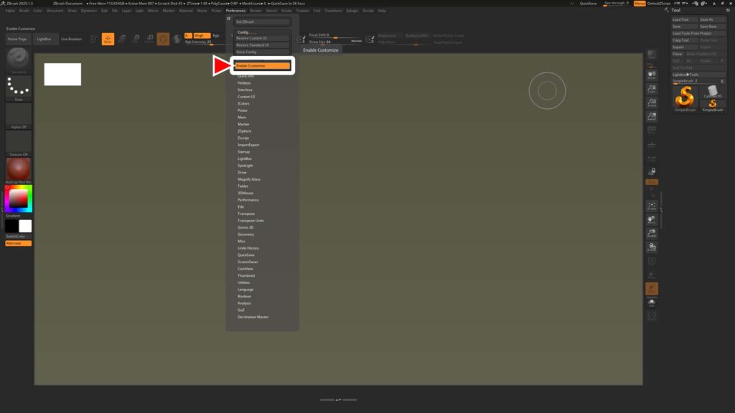Screen dimensions: 735x413
Task: Toggle Enable Customize in Preferences
Action: (x=262, y=66)
